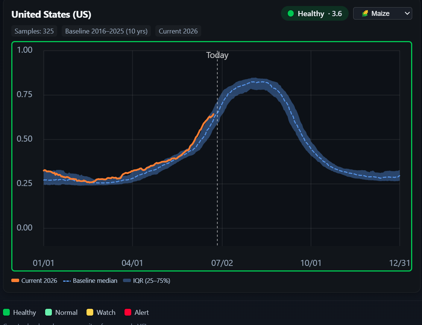
Task: Open the Maize crop dropdown
Action: 383,14
